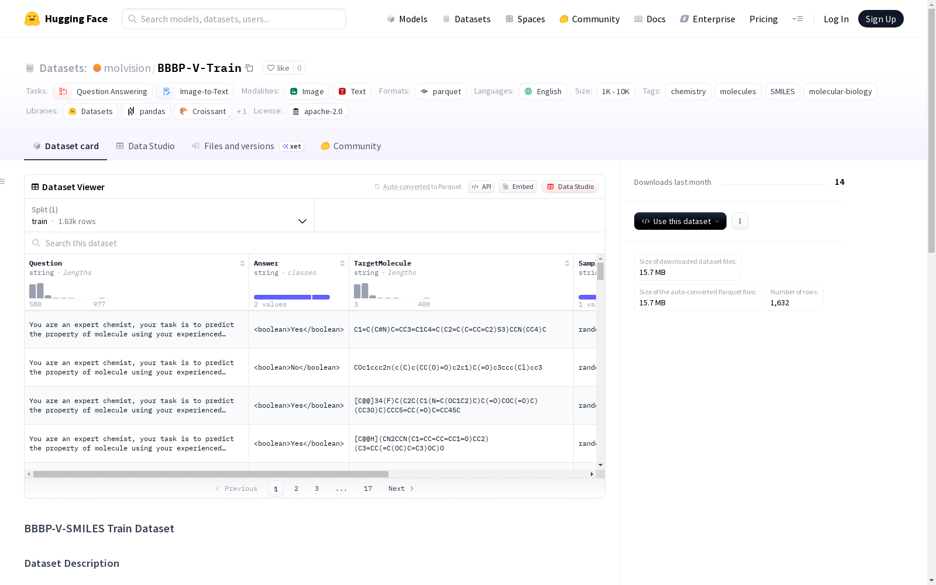Viewport: 936px width, 585px height.
Task: Focus the main search models field
Action: tap(234, 19)
